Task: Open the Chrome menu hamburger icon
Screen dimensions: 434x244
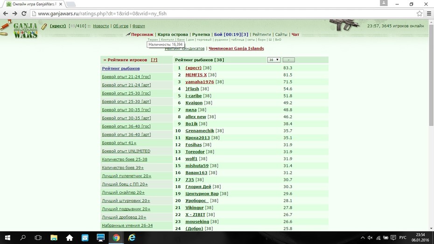Action: [429, 13]
